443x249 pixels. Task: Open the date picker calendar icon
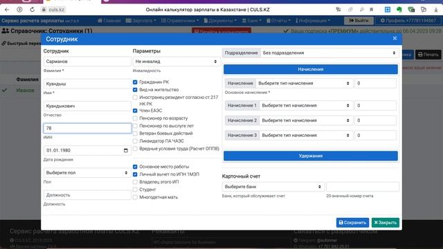click(126, 151)
